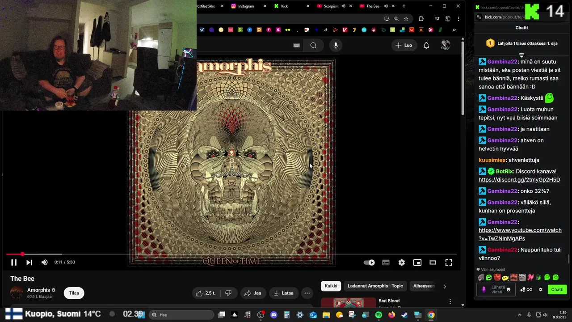
Task: Open a new browser tab
Action: 404,6
